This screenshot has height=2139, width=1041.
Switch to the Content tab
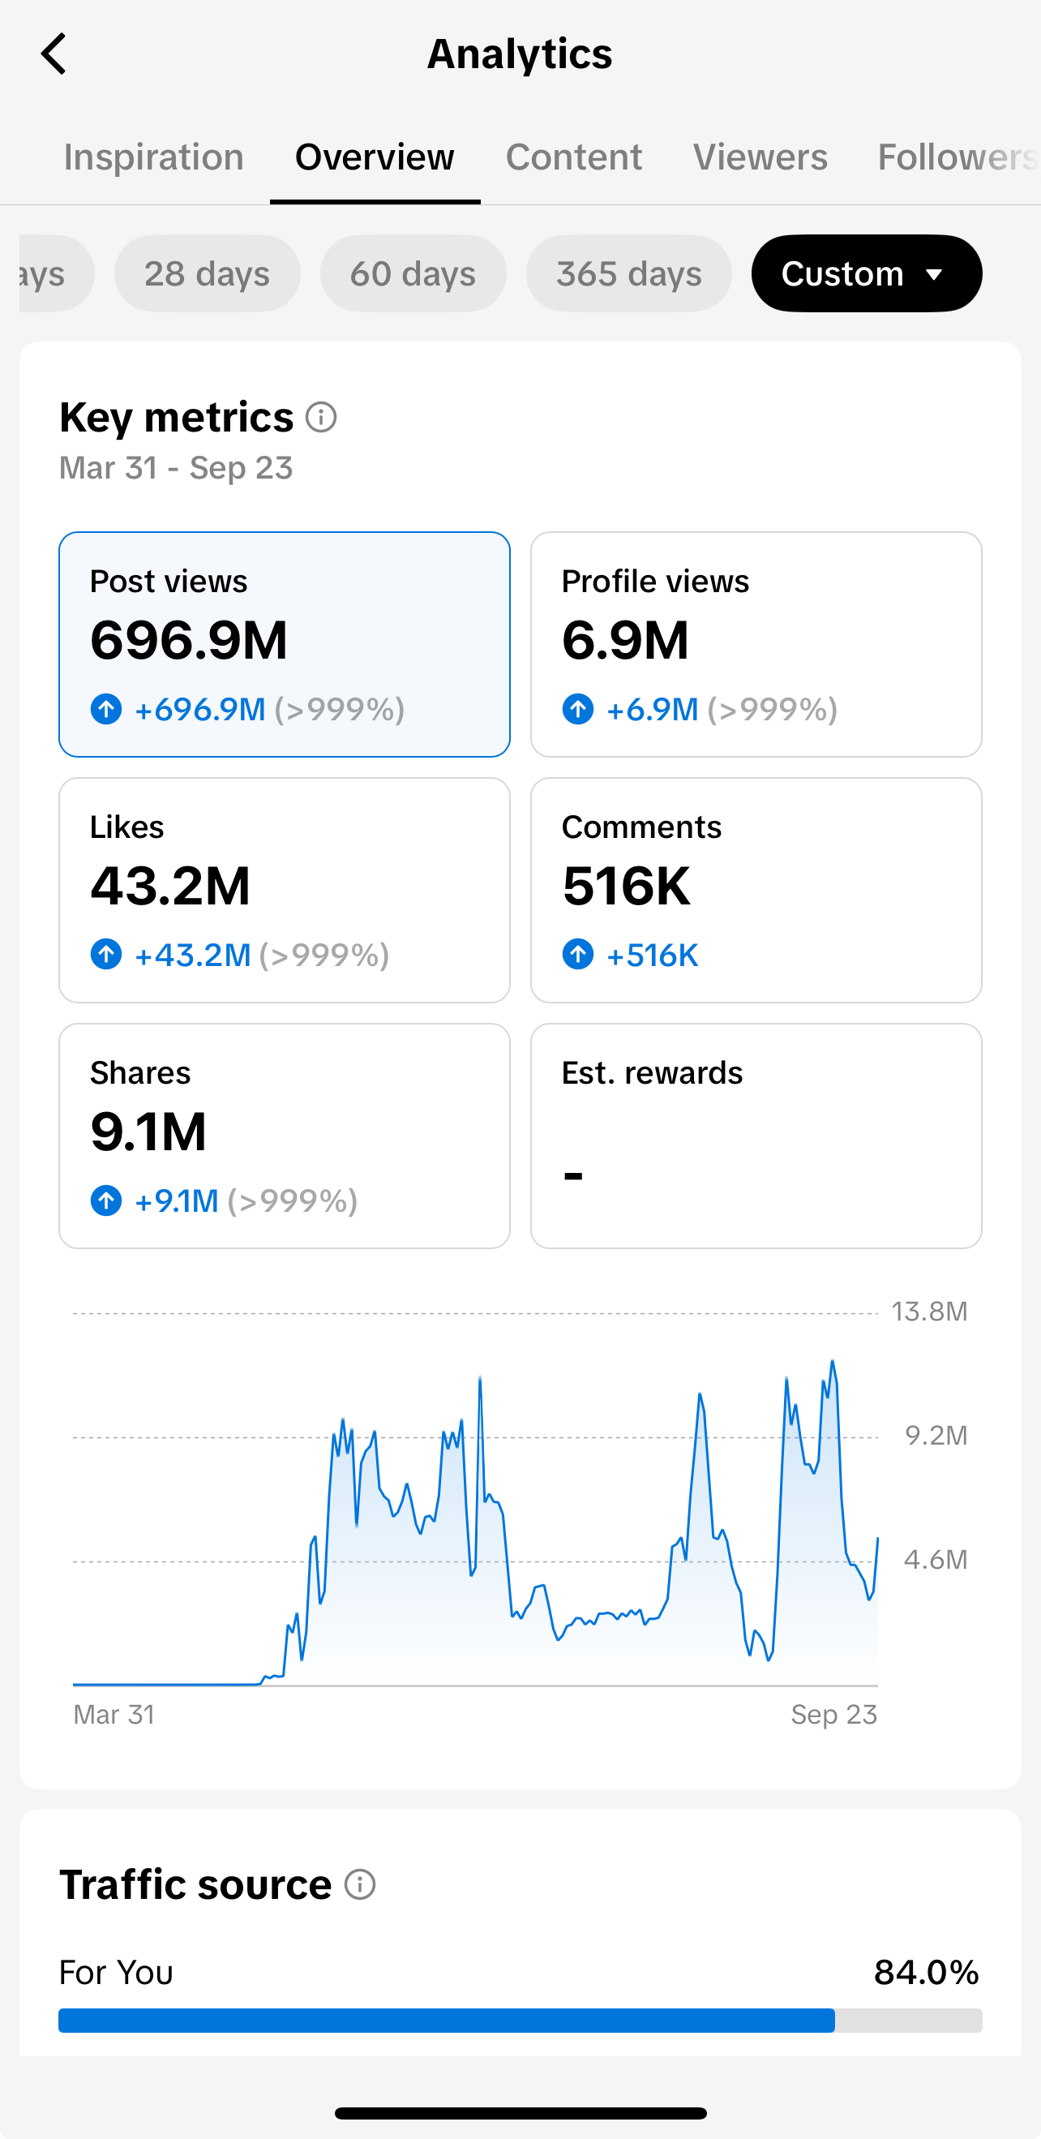(574, 157)
